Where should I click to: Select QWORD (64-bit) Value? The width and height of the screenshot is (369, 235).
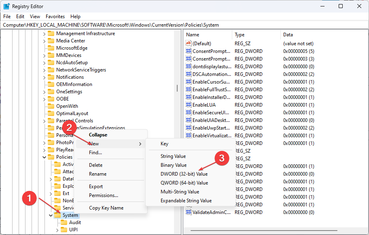point(191,183)
